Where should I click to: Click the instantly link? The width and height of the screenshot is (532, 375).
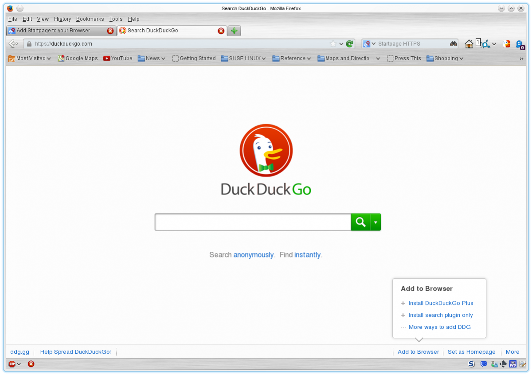point(307,255)
